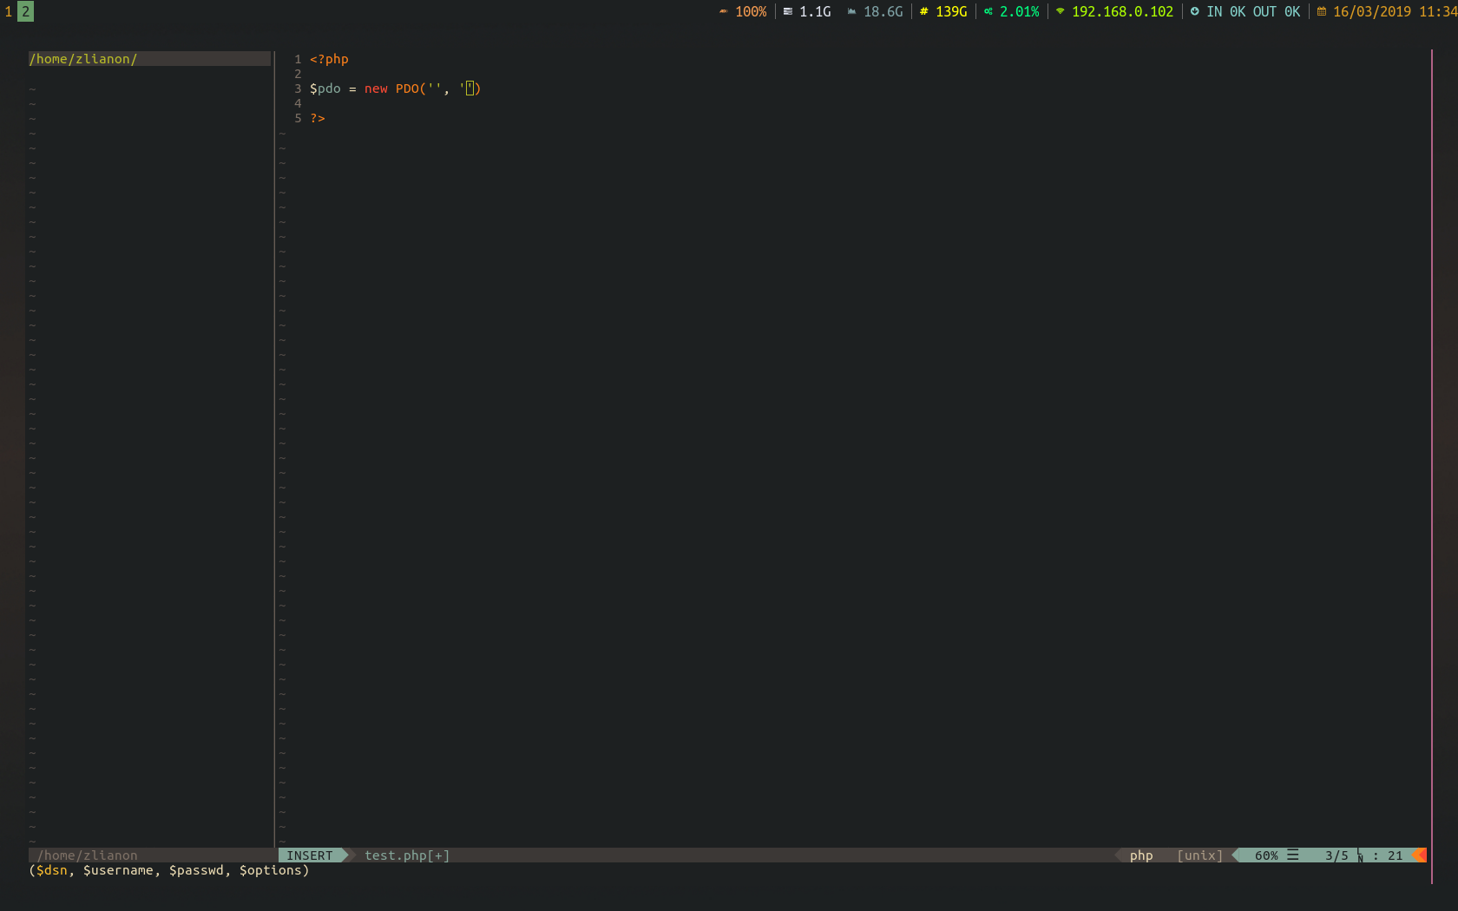Open the php filetype section in airline
This screenshot has height=911, width=1458.
click(1140, 855)
